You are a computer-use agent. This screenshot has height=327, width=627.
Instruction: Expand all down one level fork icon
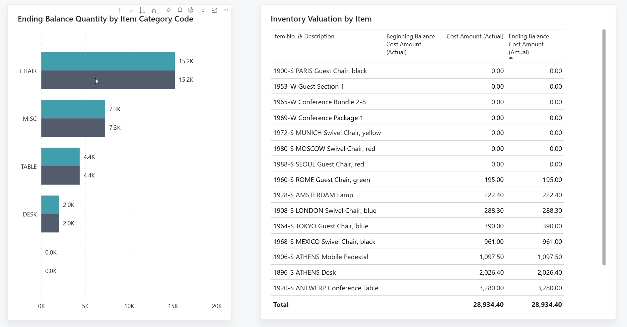[154, 10]
